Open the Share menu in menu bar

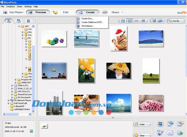pos(19,6)
